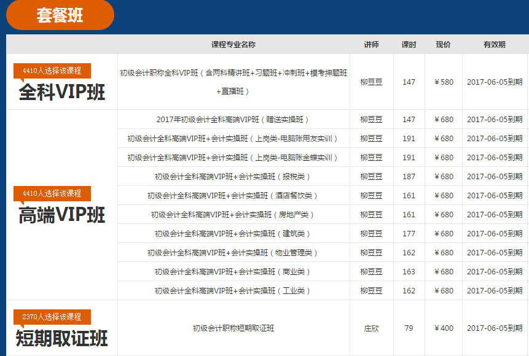Open the 会计实操班(房地产类) course
The height and width of the screenshot is (356, 529).
233,215
